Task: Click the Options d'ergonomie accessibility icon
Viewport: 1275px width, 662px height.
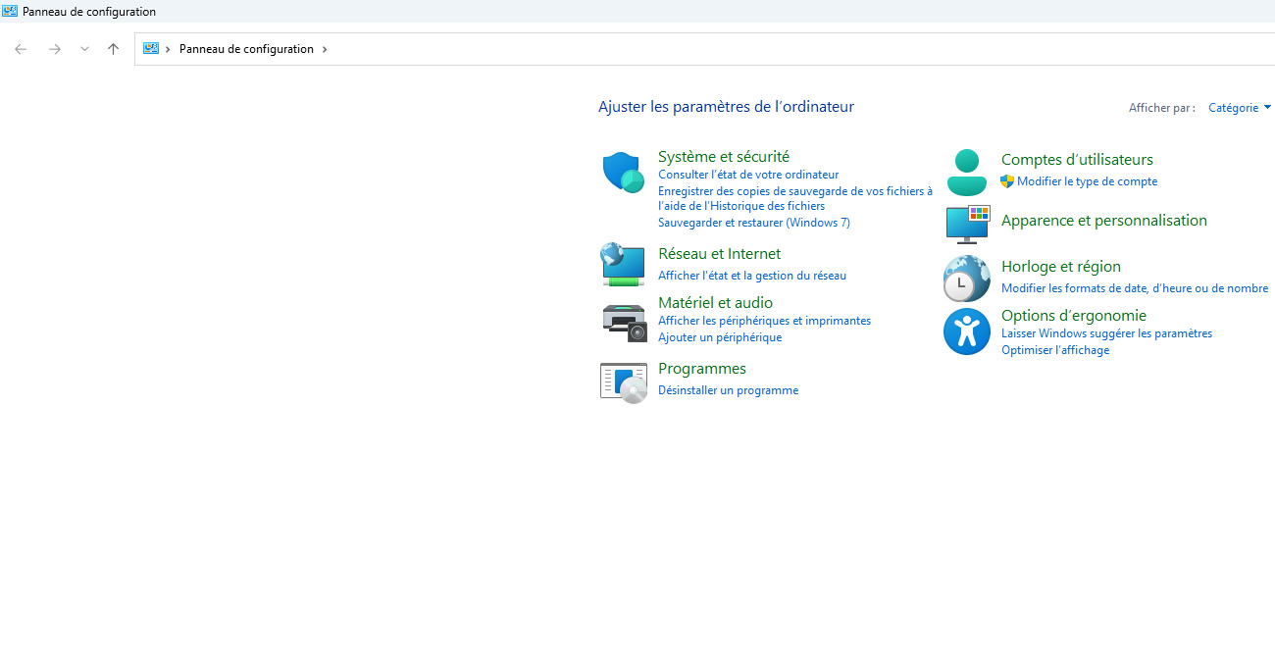Action: (967, 331)
